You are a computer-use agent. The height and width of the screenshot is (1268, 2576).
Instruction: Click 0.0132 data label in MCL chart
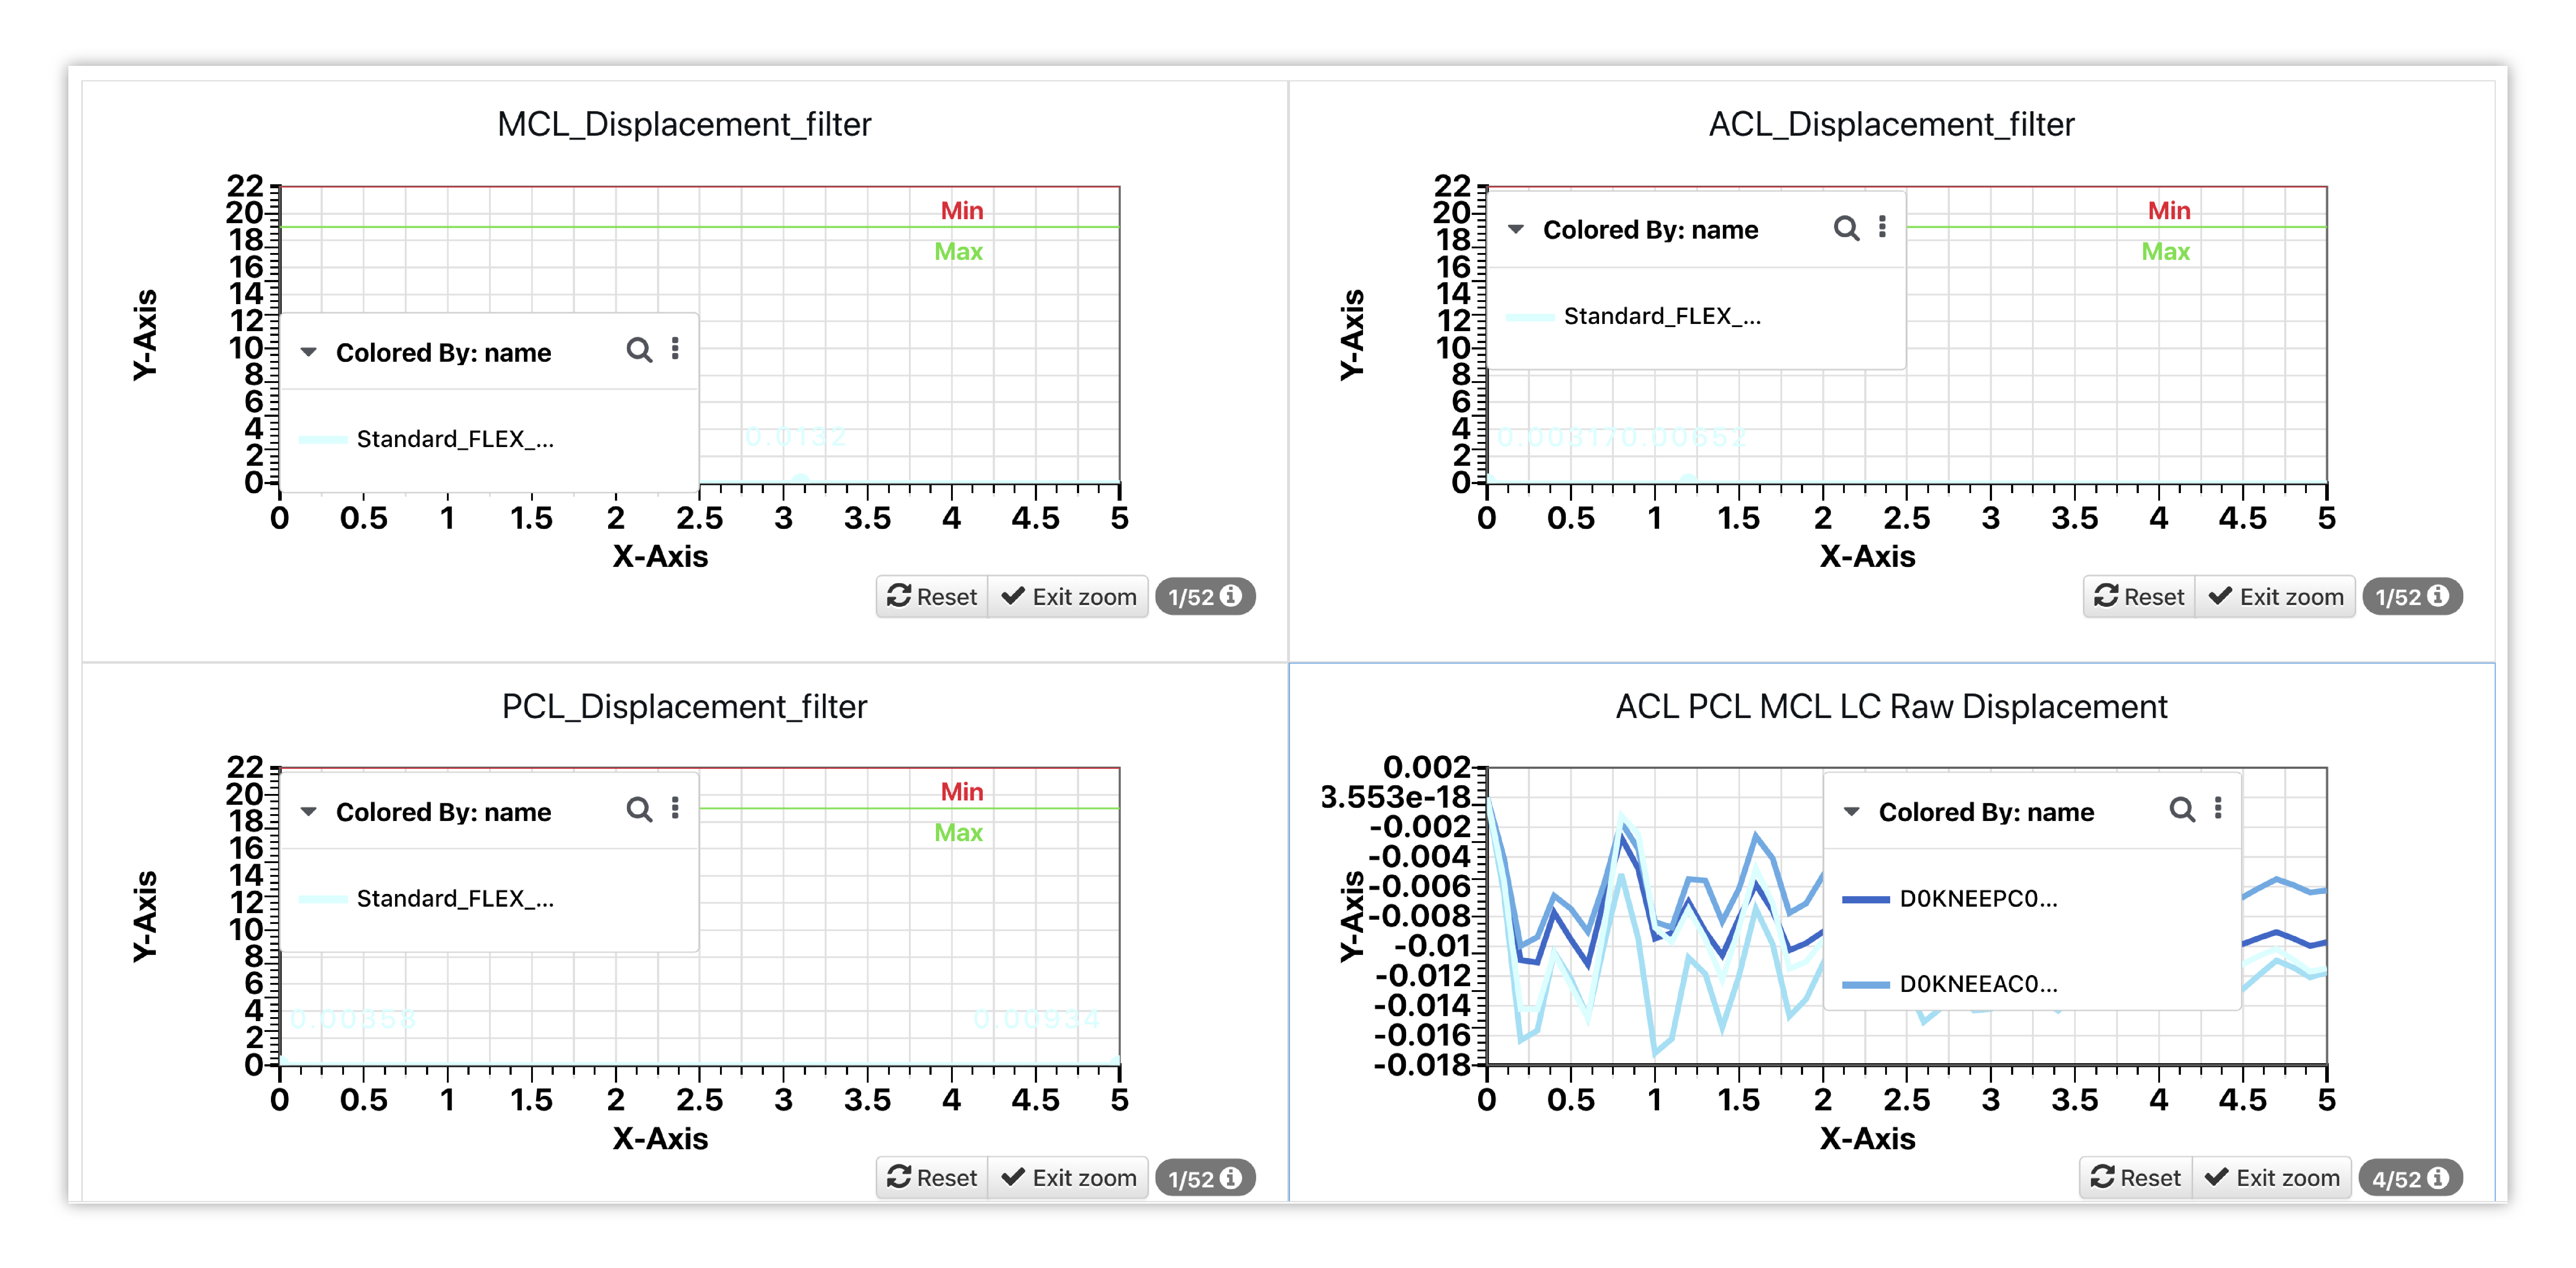796,437
